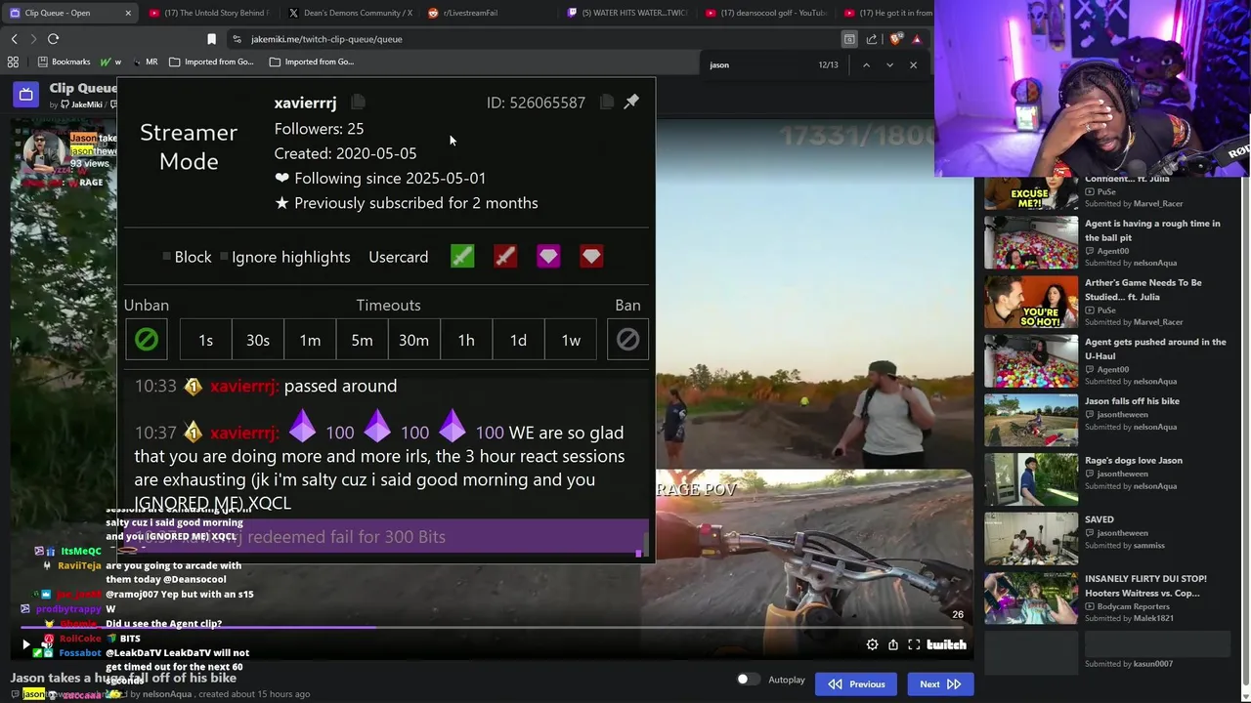Timeout user for 30m
The width and height of the screenshot is (1251, 703).
coord(413,340)
